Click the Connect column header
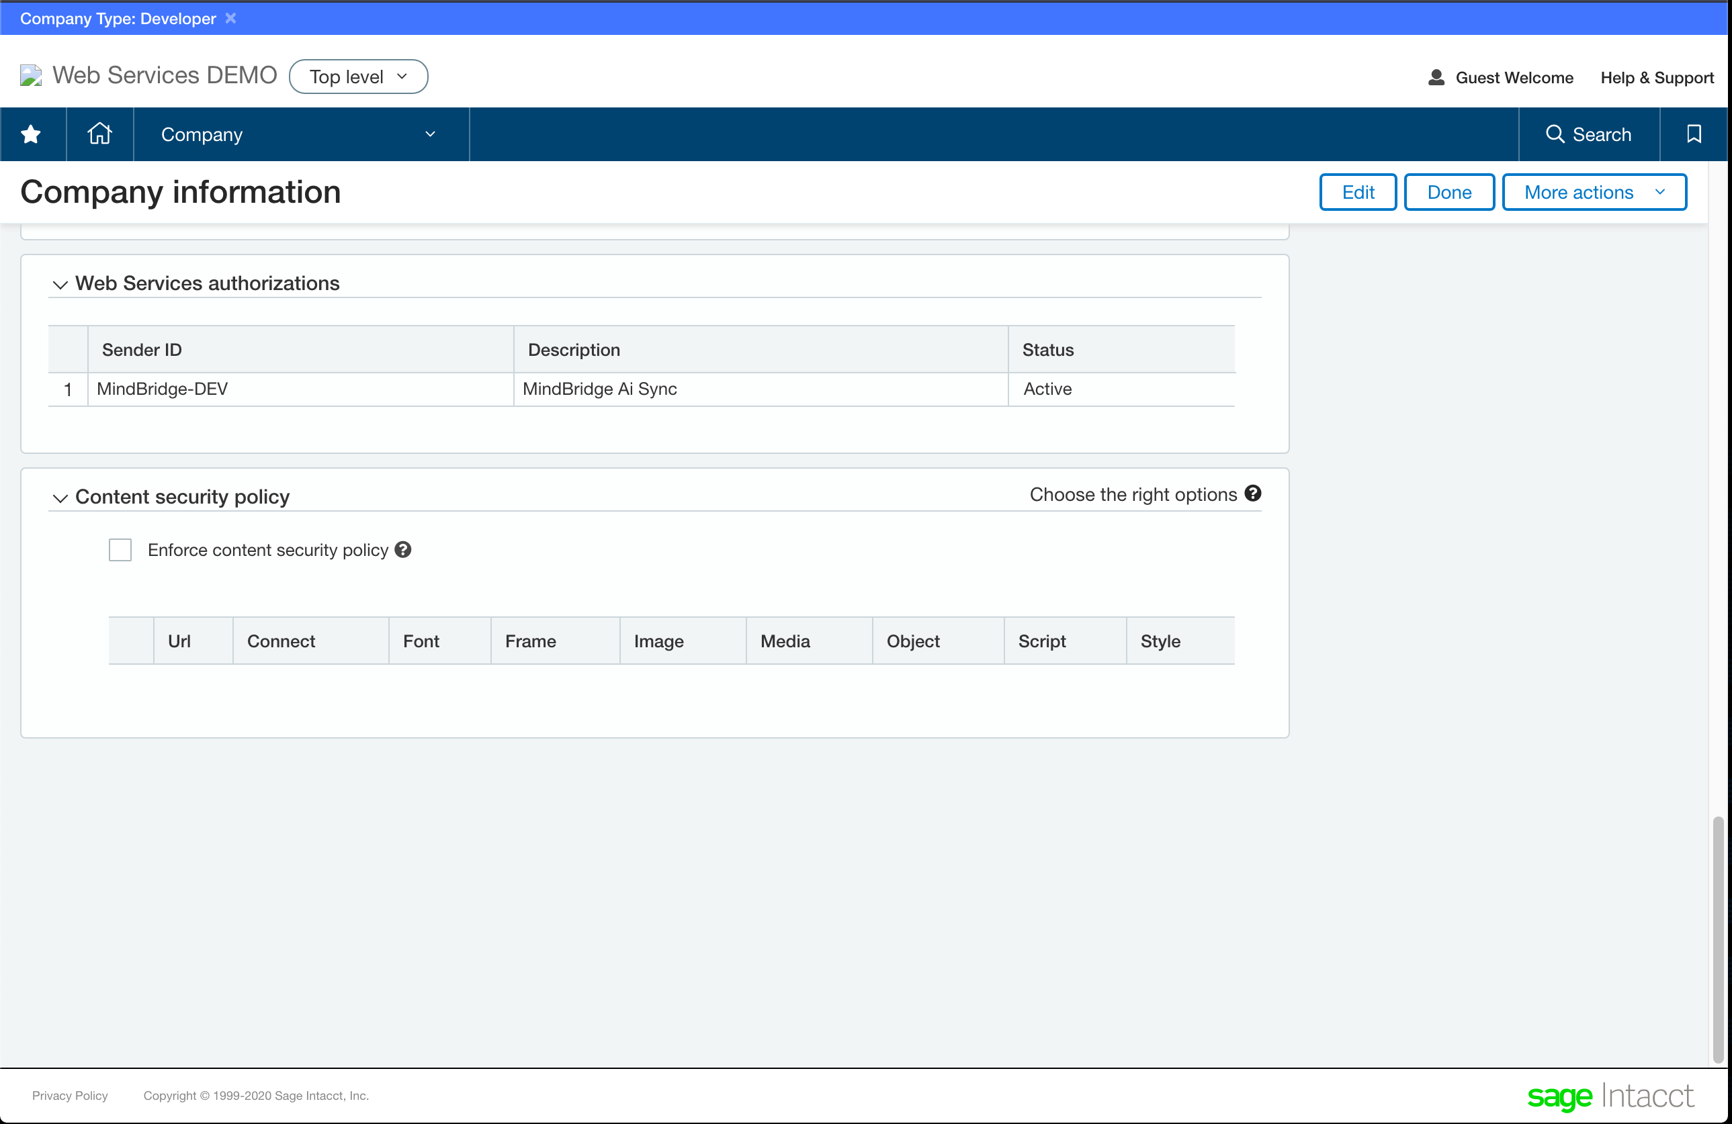Image resolution: width=1732 pixels, height=1124 pixels. coord(311,641)
